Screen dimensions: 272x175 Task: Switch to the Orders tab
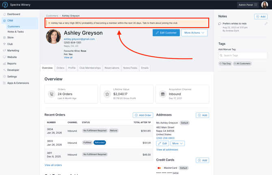(60, 68)
